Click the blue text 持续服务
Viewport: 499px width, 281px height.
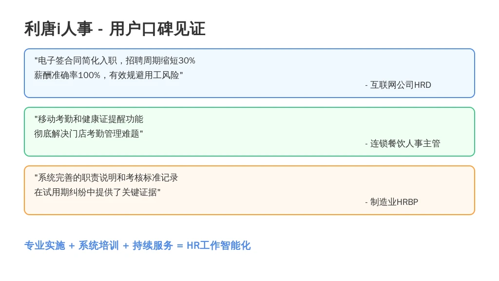[153, 246]
